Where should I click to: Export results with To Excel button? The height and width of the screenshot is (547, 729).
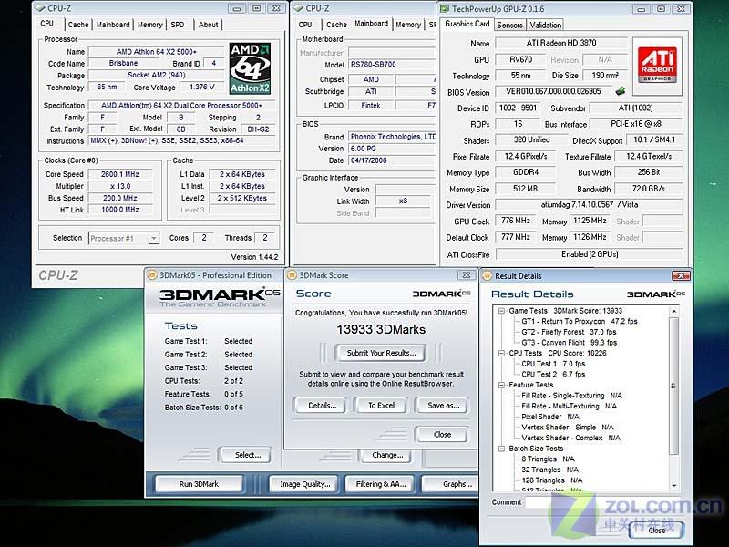point(381,406)
